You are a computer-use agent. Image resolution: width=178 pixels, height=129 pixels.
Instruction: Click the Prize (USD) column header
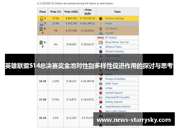71,12
